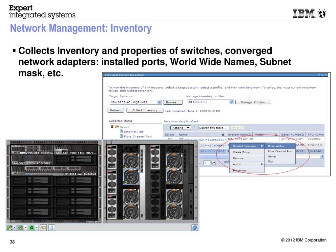Open arrow next to the power icon
Image resolution: width=336 pixels, height=252 pixels.
tap(37, 228)
